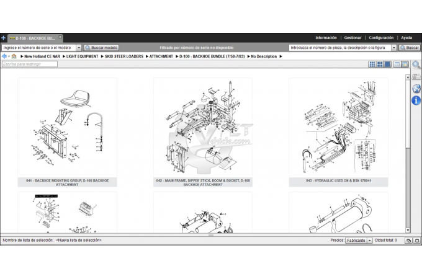Click the scrollbar down arrow
This screenshot has height=279, width=422.
click(x=408, y=231)
